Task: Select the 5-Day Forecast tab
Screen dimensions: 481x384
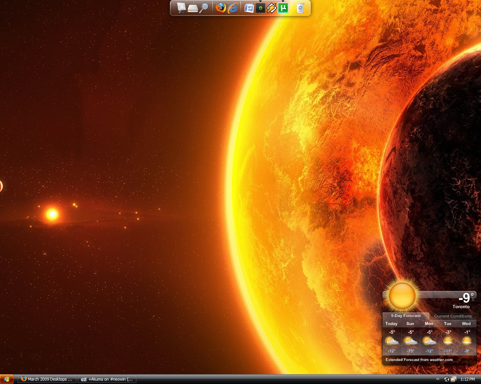Action: pyautogui.click(x=406, y=316)
